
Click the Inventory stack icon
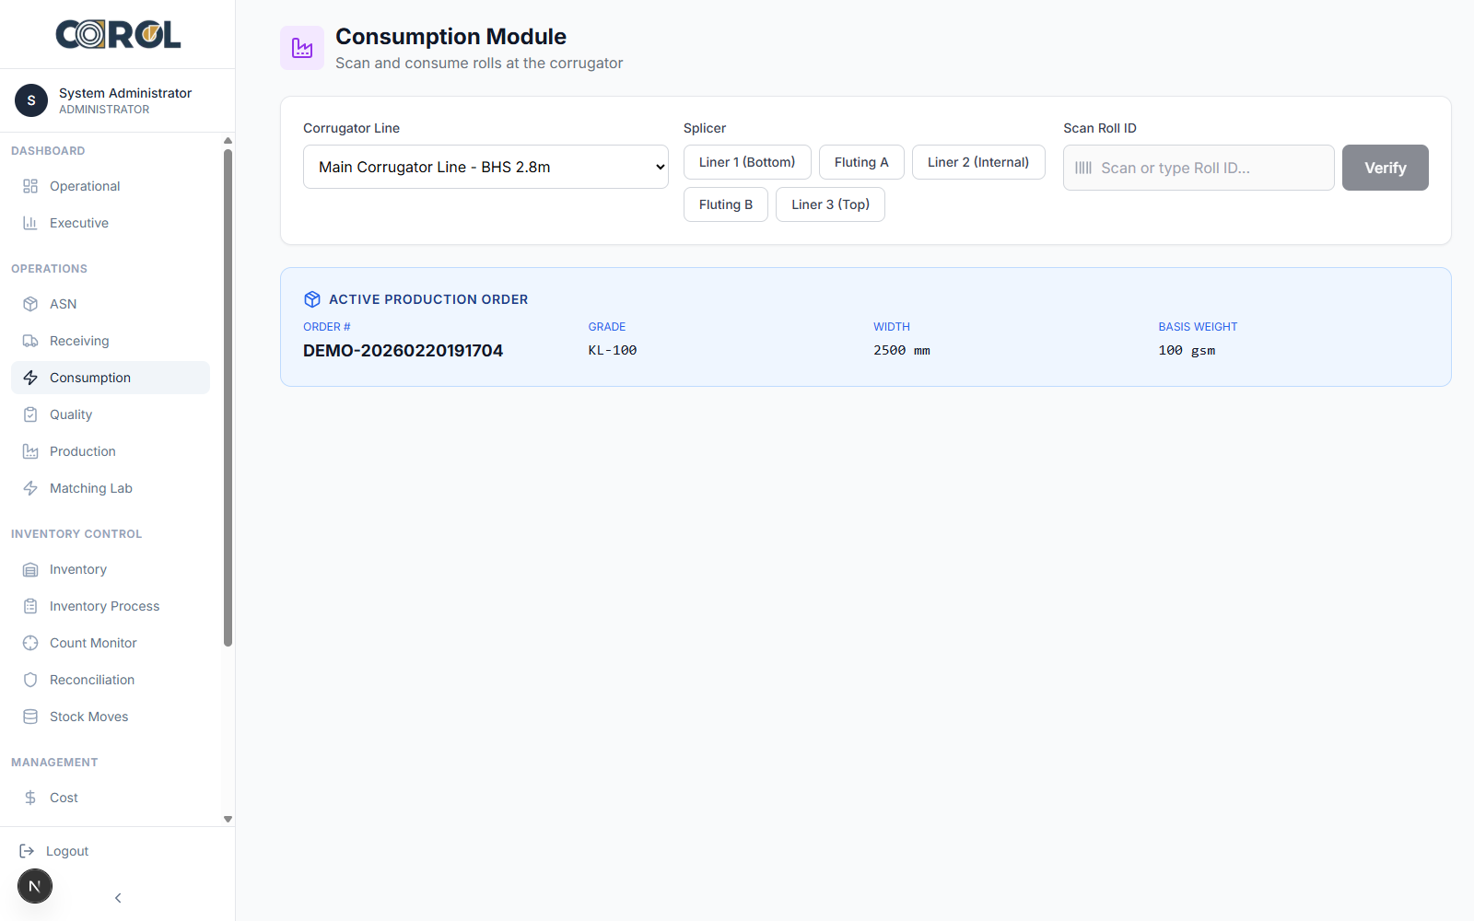[x=30, y=568]
